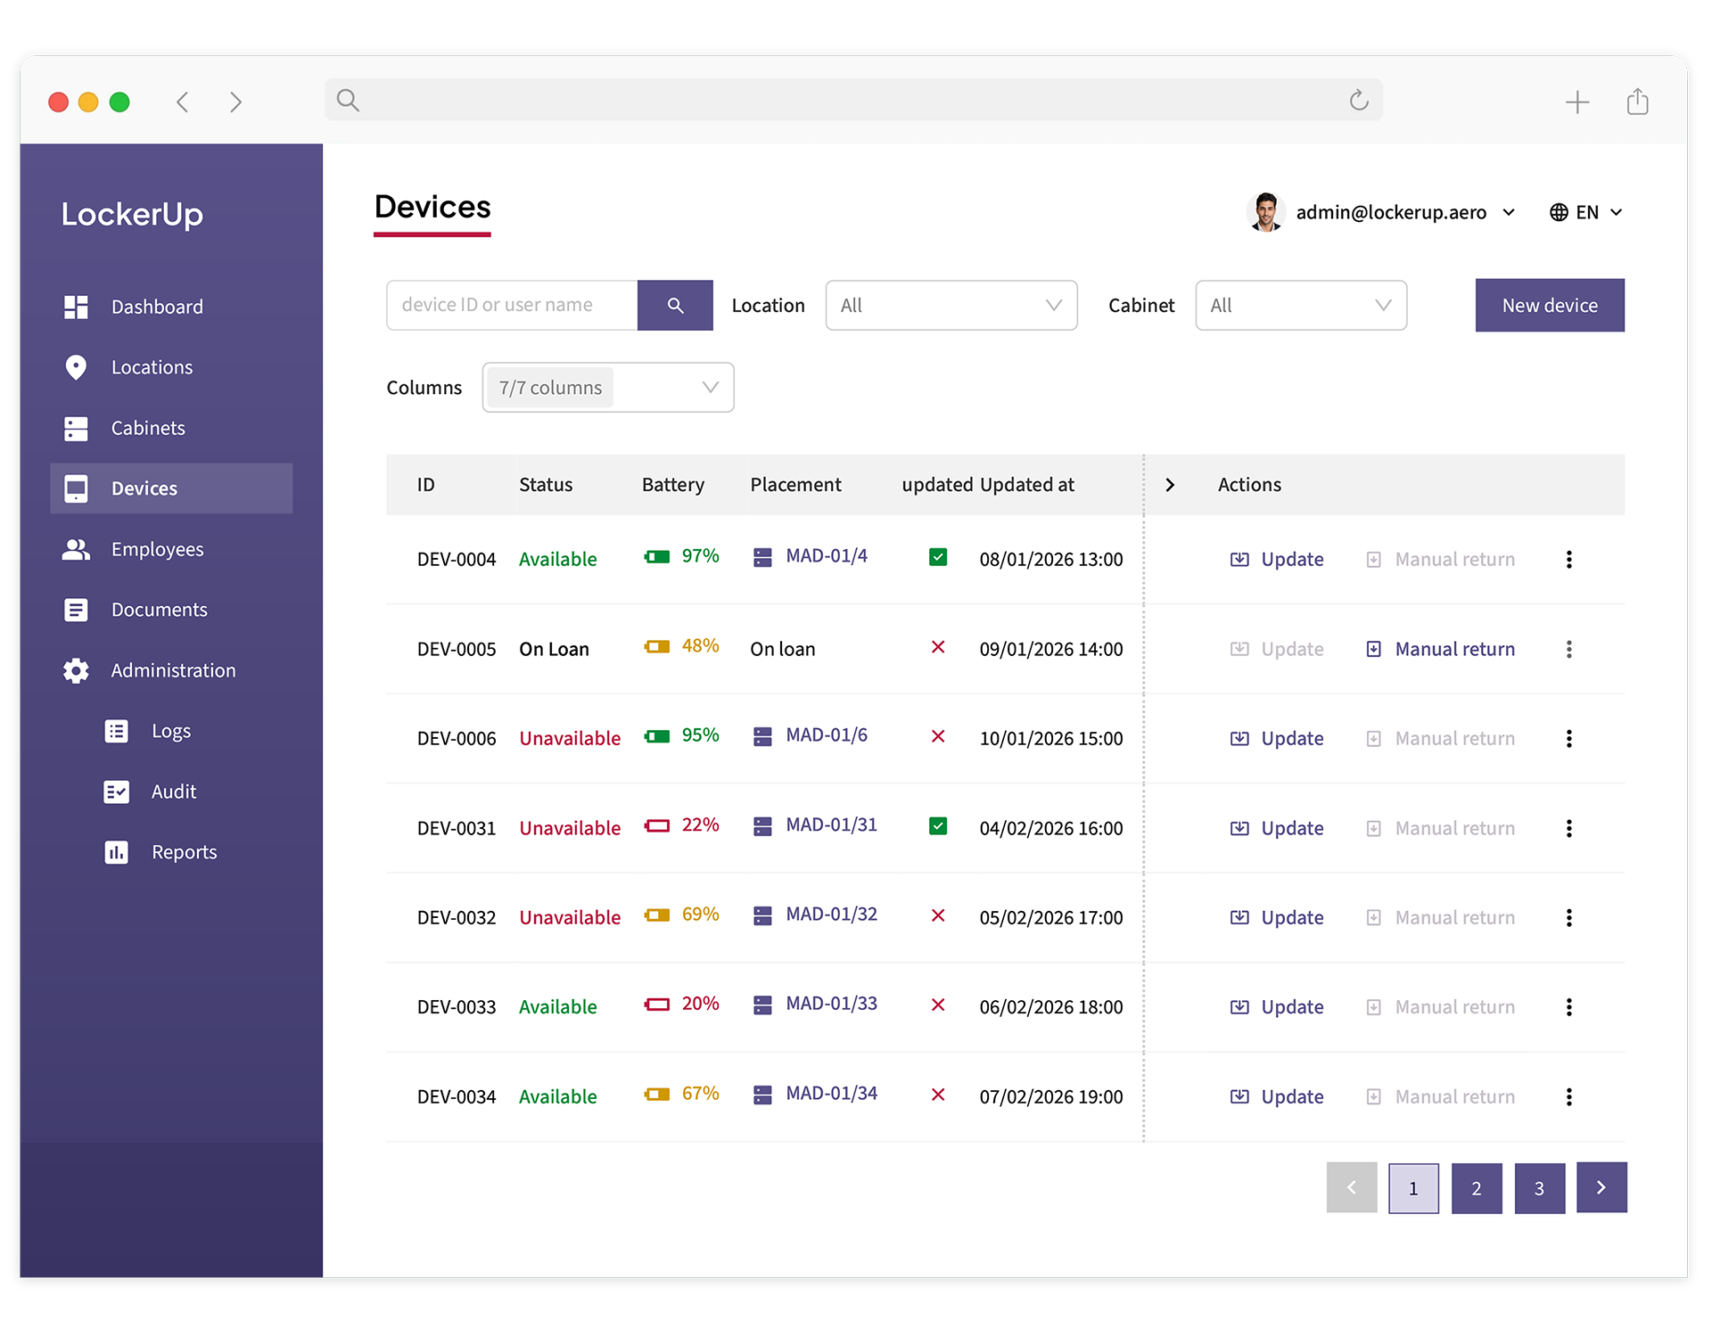Click Update for DEV-0031
This screenshot has height=1337, width=1712.
(1277, 829)
